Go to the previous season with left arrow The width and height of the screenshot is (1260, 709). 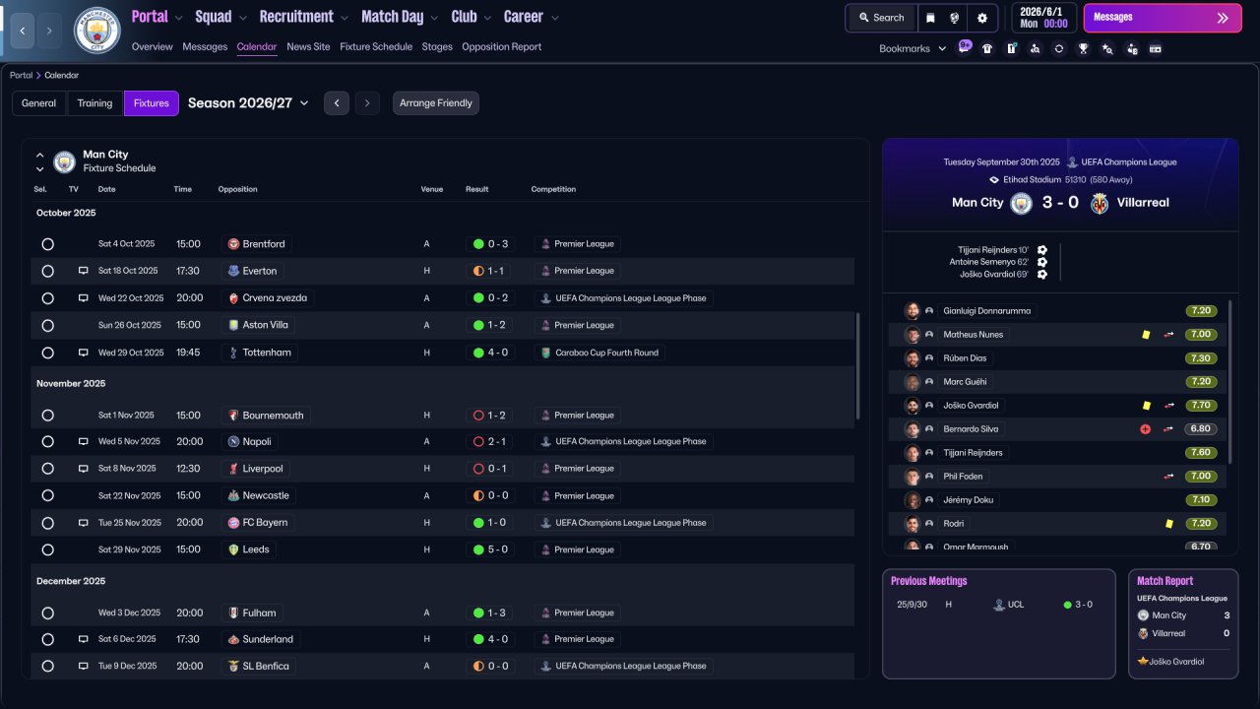(x=337, y=103)
